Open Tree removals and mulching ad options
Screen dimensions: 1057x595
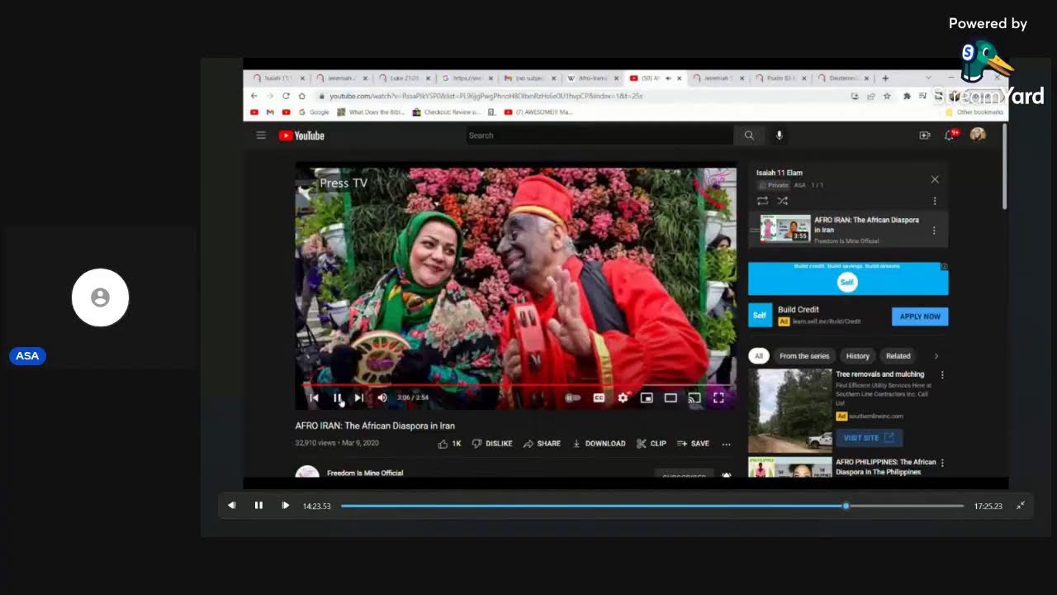(x=942, y=375)
